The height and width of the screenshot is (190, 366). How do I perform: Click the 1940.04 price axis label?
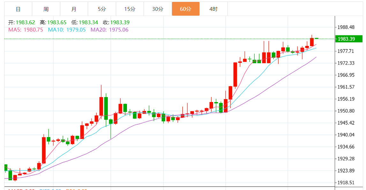tap(346, 135)
